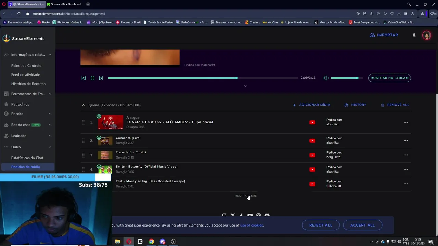Skip to the next queued video

point(101,78)
